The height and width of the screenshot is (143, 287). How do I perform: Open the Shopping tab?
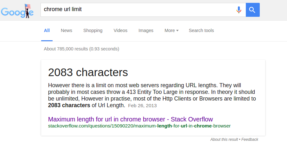(x=93, y=30)
